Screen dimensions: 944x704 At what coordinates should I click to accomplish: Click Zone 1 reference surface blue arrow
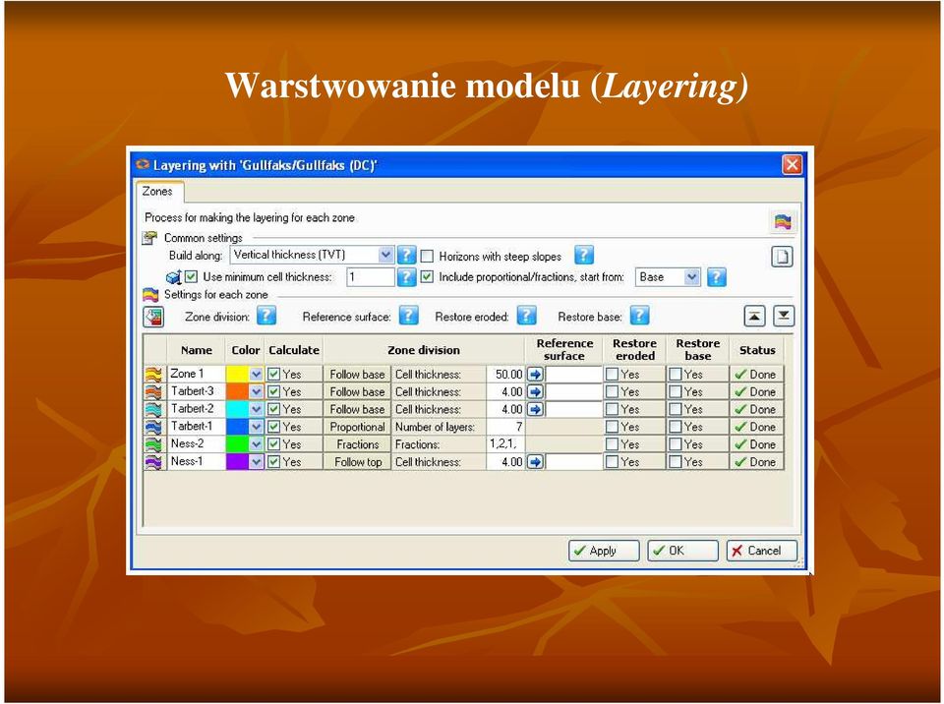coord(535,374)
